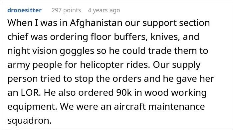The height and width of the screenshot is (130, 233).
Task: Open the '4 years ago' timestamp permalink
Action: tap(104, 10)
